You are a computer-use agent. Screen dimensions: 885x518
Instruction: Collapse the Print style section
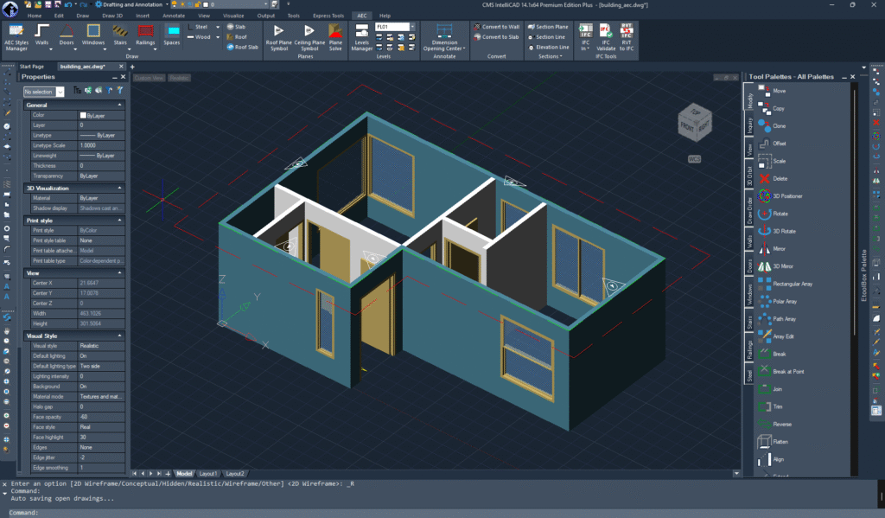[x=122, y=221]
